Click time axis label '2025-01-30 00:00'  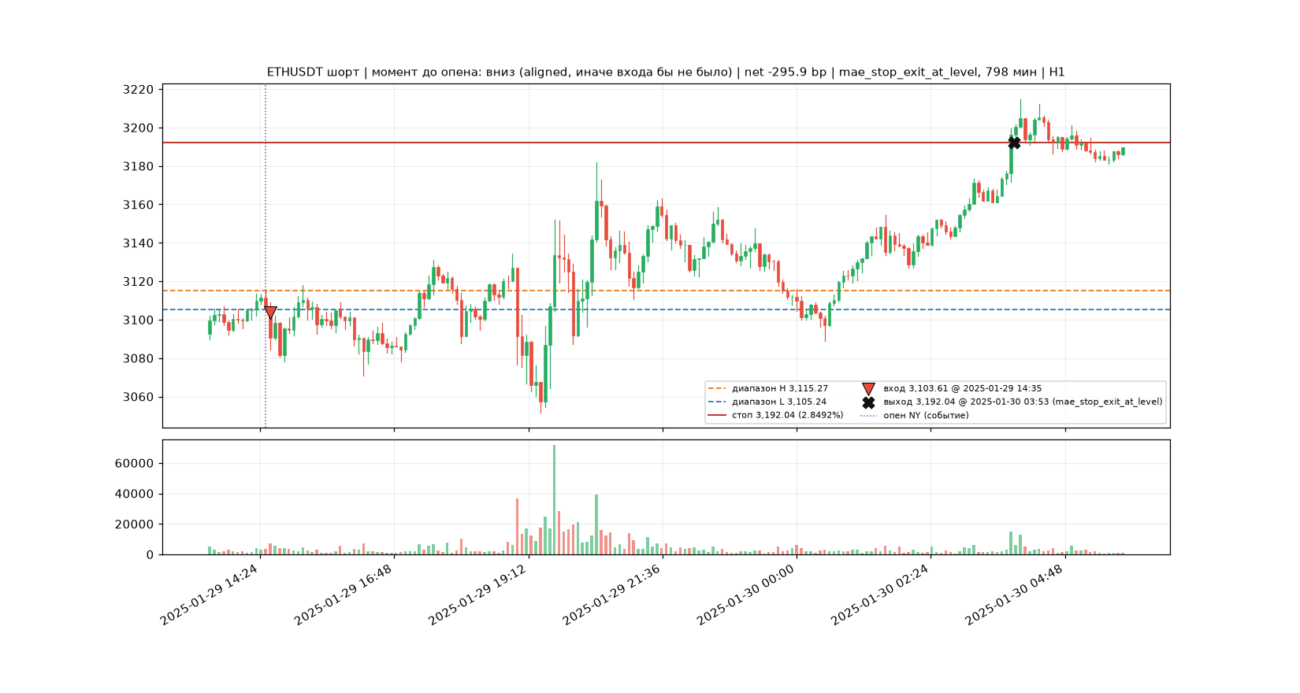(746, 595)
